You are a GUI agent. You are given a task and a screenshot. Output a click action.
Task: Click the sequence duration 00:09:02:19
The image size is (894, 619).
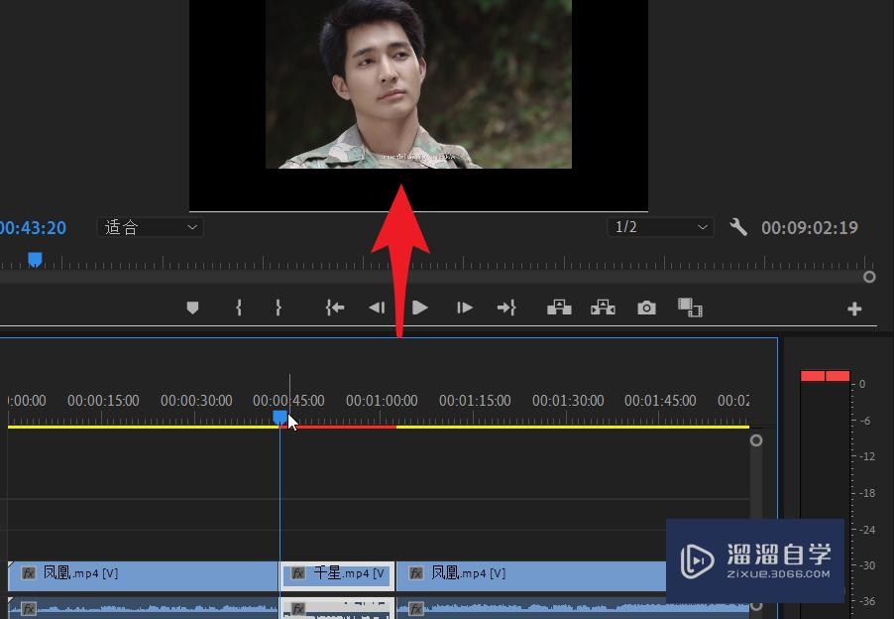810,227
